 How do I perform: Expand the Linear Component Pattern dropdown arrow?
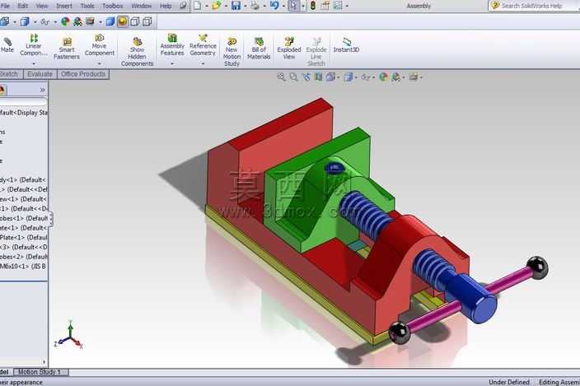point(33,63)
